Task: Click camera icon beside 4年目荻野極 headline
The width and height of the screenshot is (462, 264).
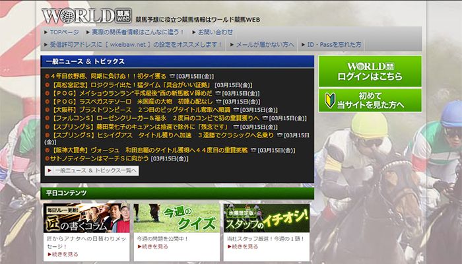Action: pyautogui.click(x=174, y=76)
